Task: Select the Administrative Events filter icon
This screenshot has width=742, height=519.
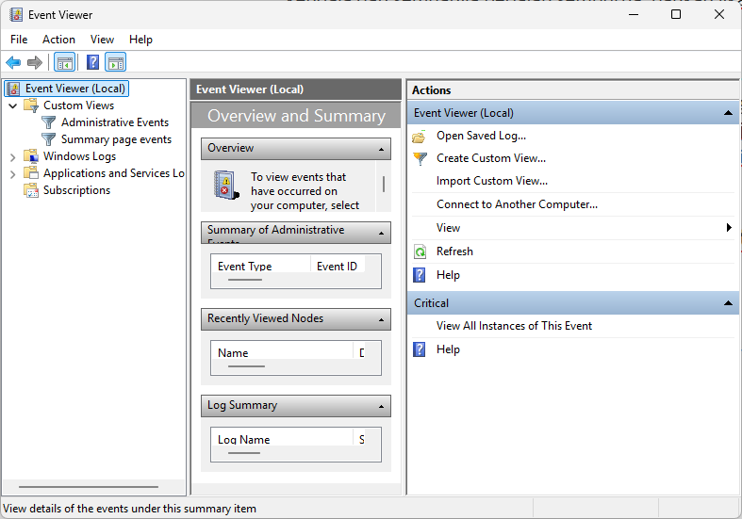Action: 49,122
